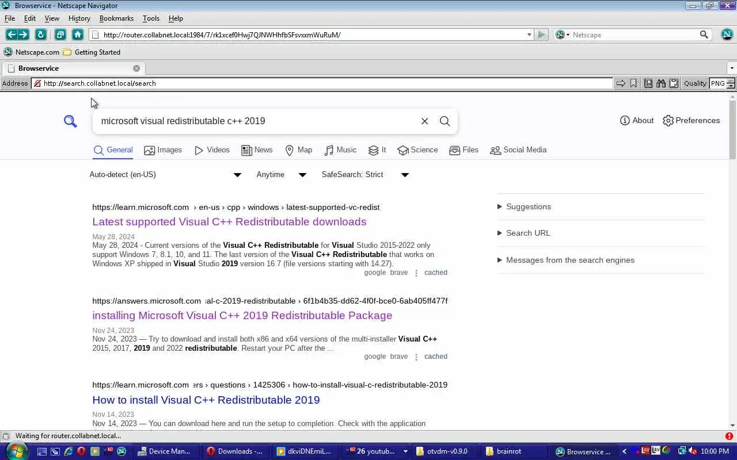The height and width of the screenshot is (460, 737).
Task: Open the View menu
Action: coord(52,18)
